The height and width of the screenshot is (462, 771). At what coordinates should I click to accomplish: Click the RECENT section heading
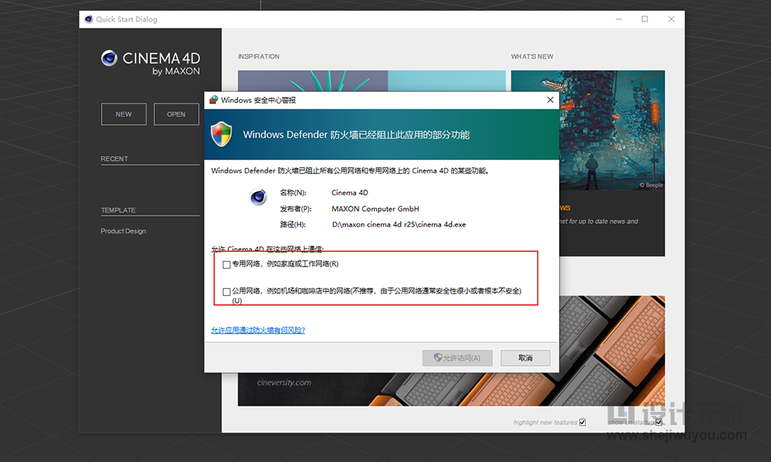pyautogui.click(x=114, y=159)
